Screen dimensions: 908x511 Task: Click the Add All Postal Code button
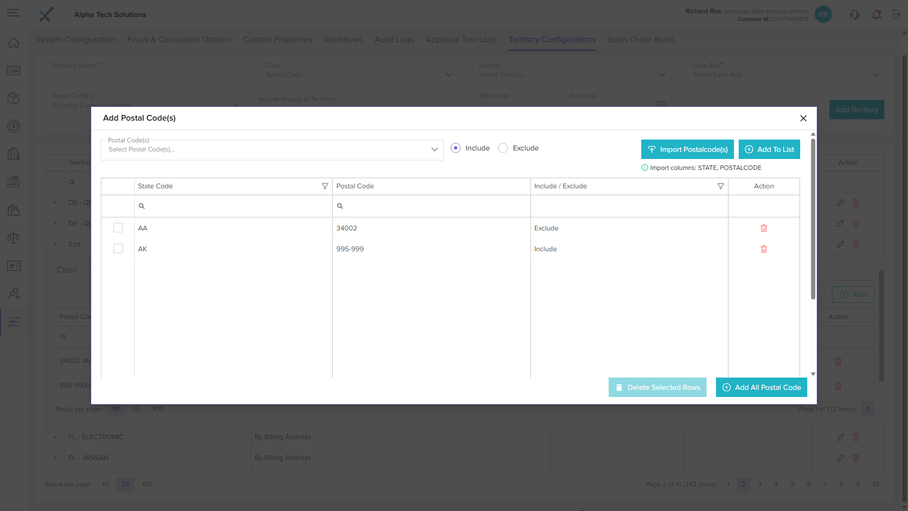[761, 388]
